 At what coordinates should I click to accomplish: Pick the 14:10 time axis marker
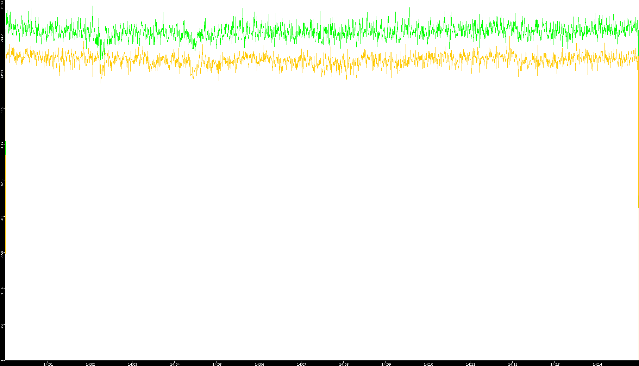click(x=428, y=364)
